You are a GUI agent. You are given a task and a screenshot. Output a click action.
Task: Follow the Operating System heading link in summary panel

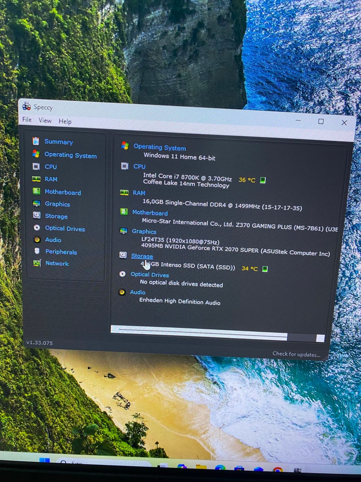159,147
